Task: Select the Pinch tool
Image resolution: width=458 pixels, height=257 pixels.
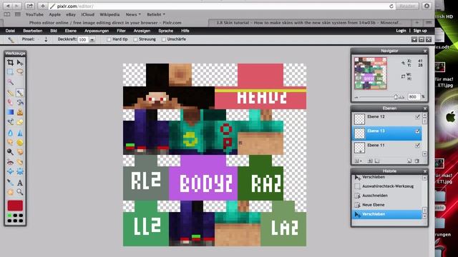Action: [x=20, y=171]
